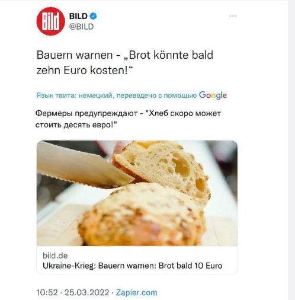
Task: Click the 25.03.2022 tweet date
Action: (86, 292)
